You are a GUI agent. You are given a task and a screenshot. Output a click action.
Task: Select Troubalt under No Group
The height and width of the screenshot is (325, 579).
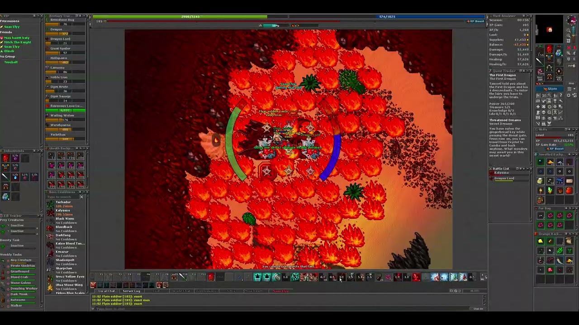point(11,62)
